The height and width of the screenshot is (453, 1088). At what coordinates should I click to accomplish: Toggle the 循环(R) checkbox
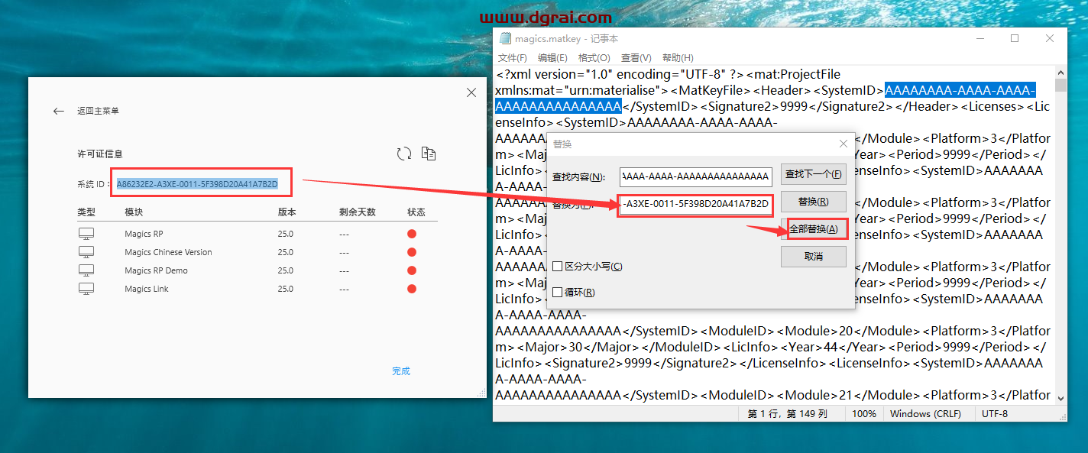[558, 293]
